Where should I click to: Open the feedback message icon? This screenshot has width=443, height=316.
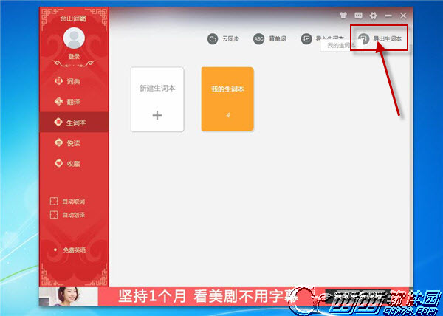[358, 16]
